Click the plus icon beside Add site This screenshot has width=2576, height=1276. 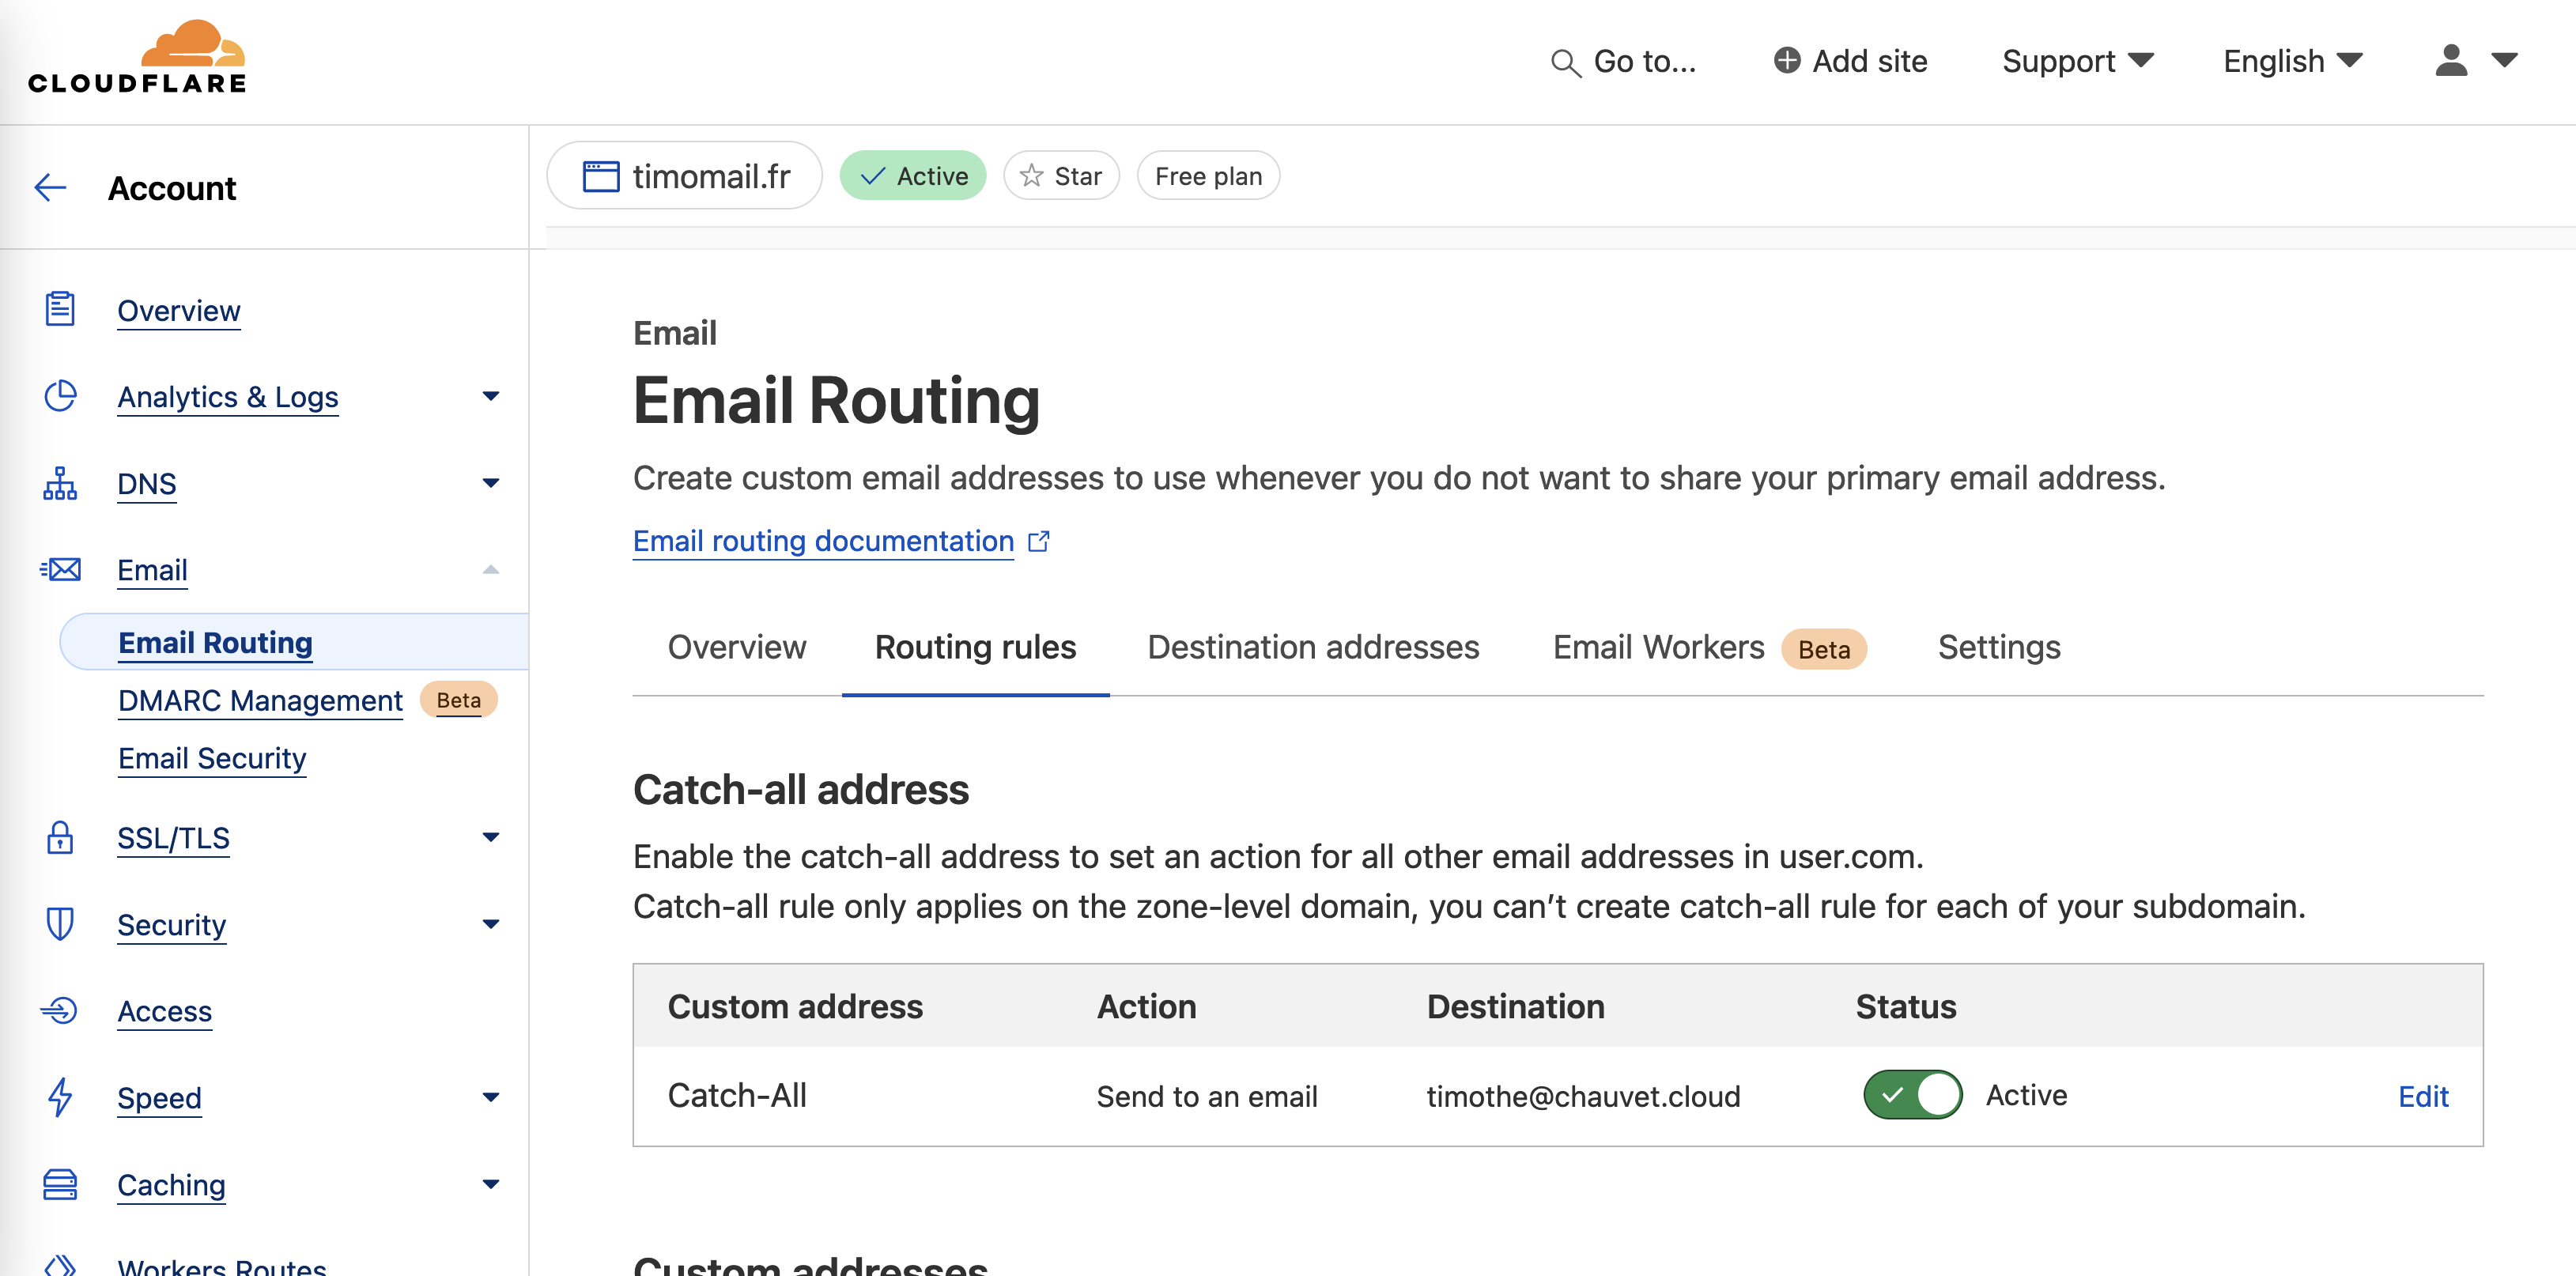tap(1787, 60)
